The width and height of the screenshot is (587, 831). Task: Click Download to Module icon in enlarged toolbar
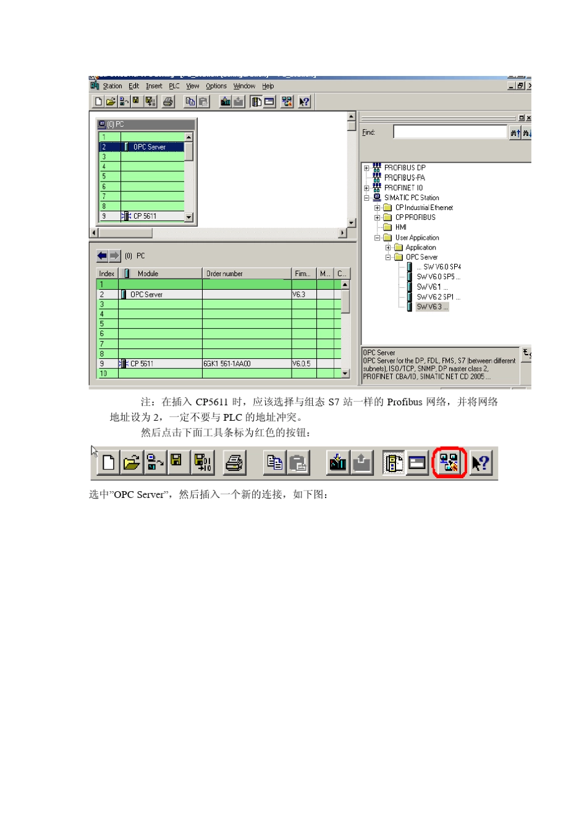point(338,462)
